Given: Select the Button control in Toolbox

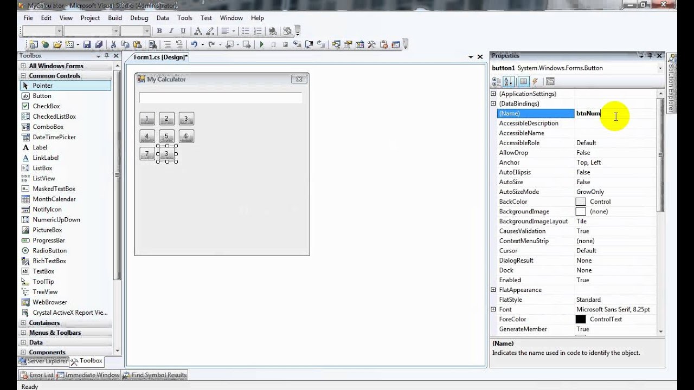Looking at the screenshot, I should [x=66, y=96].
